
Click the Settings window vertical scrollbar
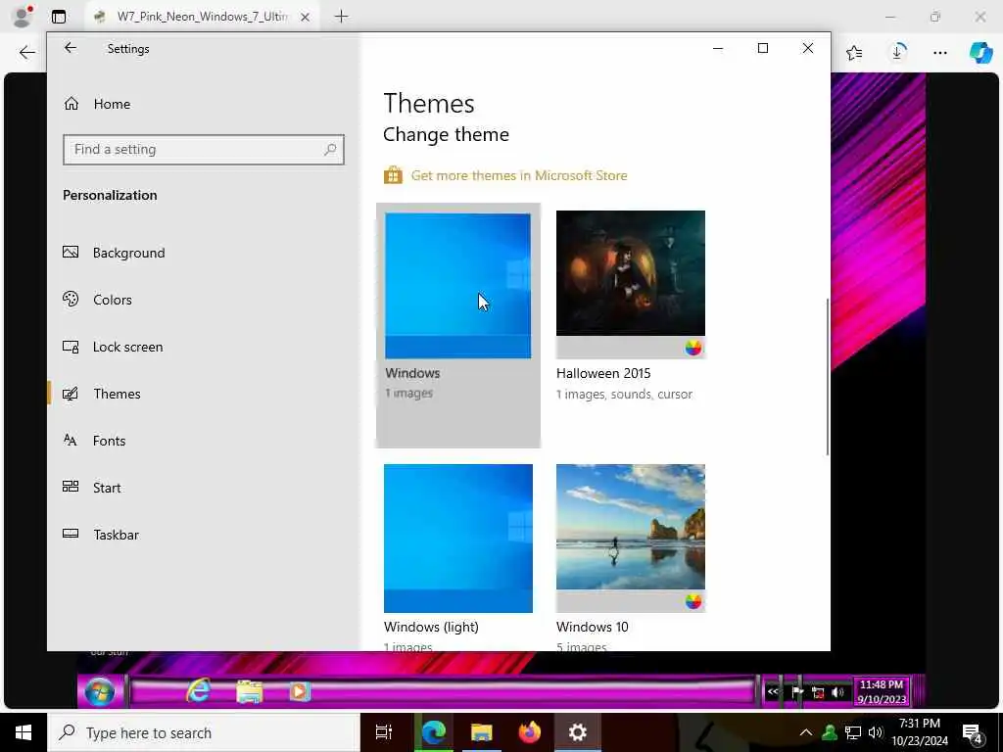click(x=827, y=377)
